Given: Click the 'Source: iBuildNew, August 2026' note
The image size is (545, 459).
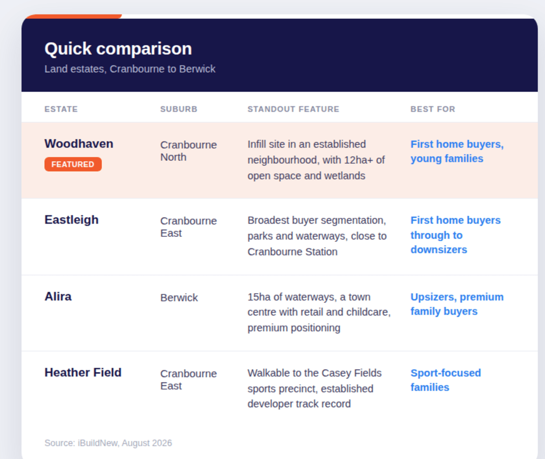Looking at the screenshot, I should pyautogui.click(x=108, y=443).
